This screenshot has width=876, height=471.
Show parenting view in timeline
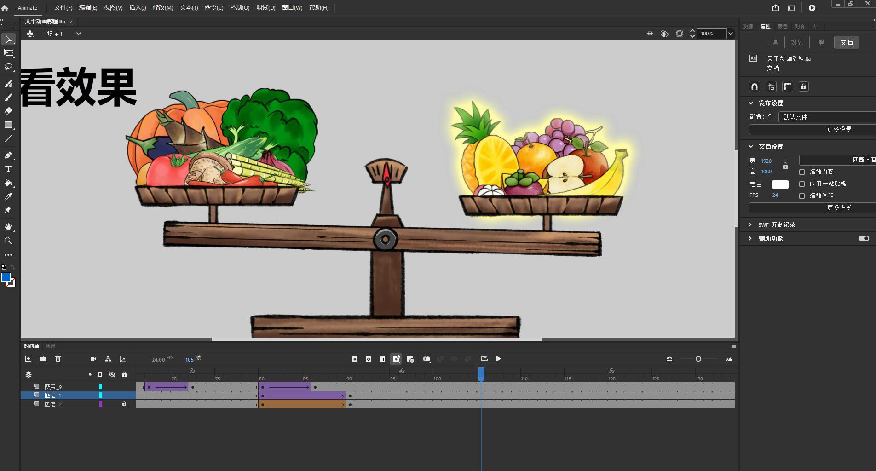[108, 359]
